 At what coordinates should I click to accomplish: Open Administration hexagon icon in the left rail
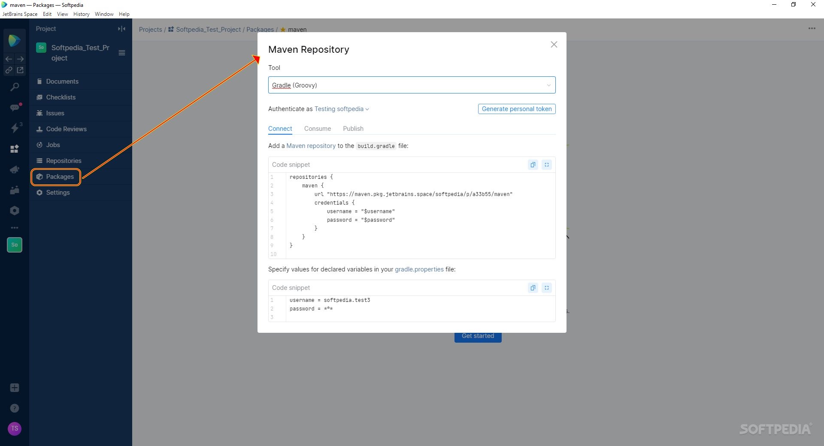pyautogui.click(x=15, y=211)
